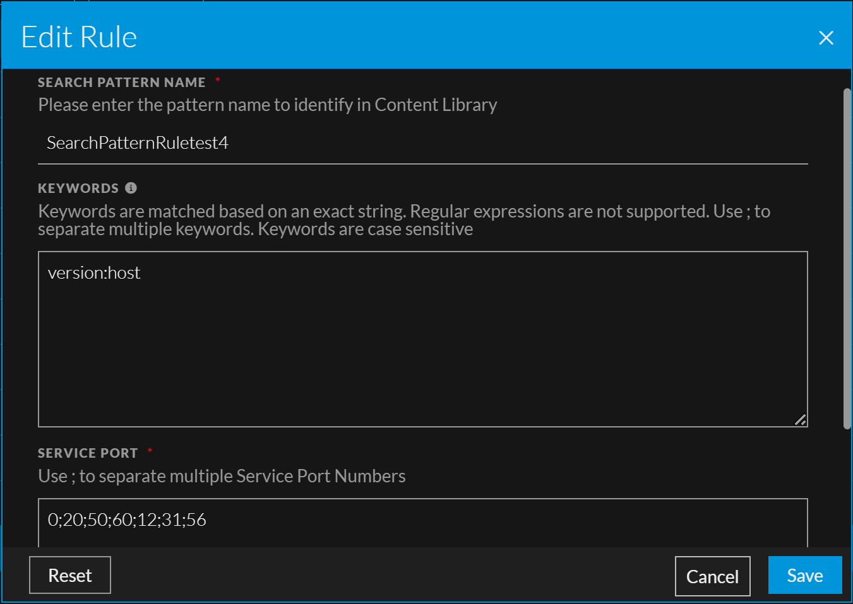
Task: Save the rule changes
Action: click(x=804, y=575)
